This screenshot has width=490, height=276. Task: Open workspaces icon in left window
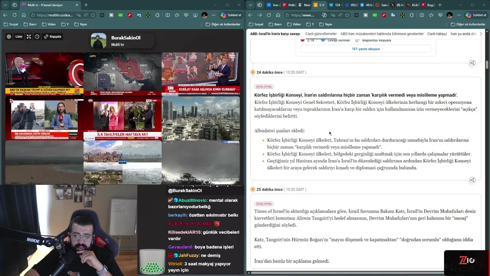[15, 5]
